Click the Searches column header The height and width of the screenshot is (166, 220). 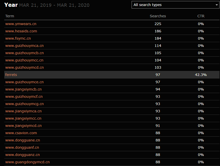point(158,16)
